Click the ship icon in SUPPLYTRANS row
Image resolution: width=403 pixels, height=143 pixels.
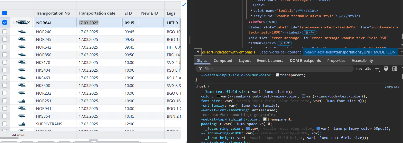click(22, 124)
